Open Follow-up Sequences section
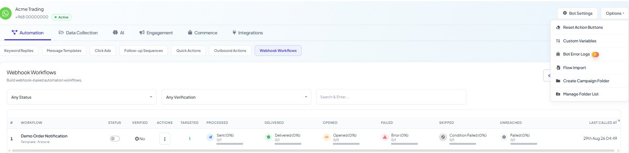The height and width of the screenshot is (153, 629). tap(143, 51)
